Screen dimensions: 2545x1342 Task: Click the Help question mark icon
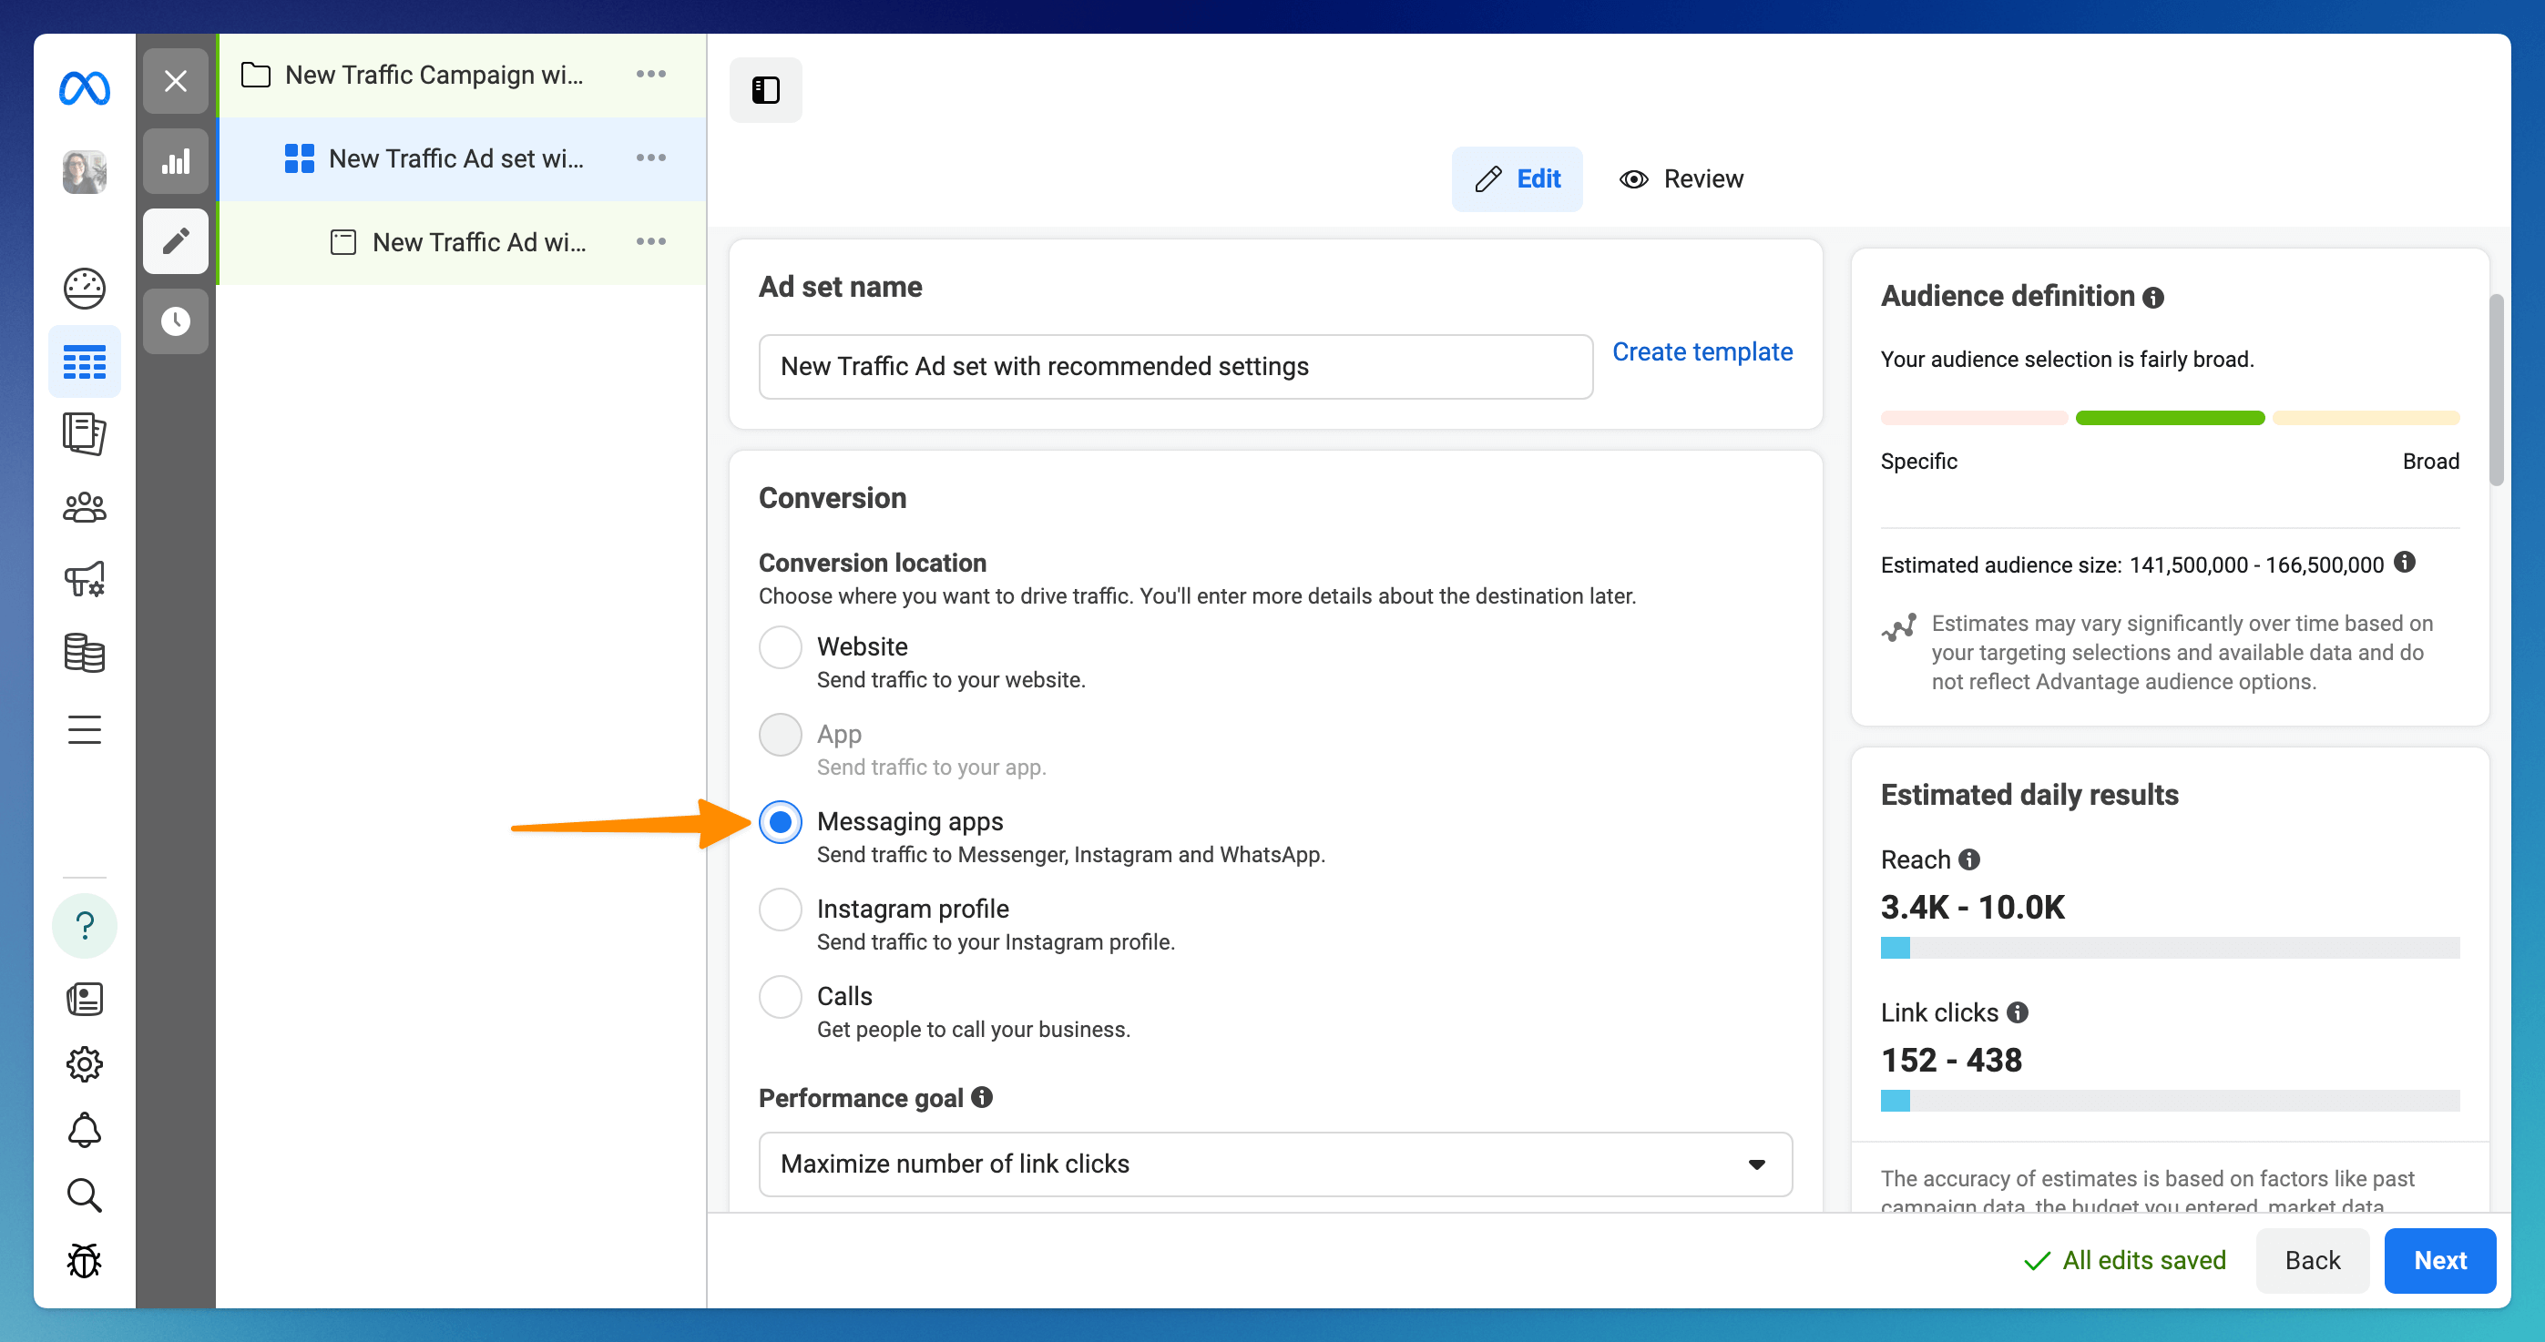84,925
